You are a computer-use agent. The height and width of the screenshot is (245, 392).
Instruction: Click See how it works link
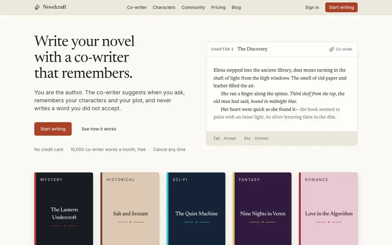tap(99, 129)
